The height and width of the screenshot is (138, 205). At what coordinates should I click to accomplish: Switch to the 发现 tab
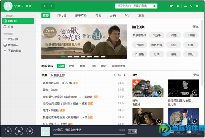coord(141,15)
